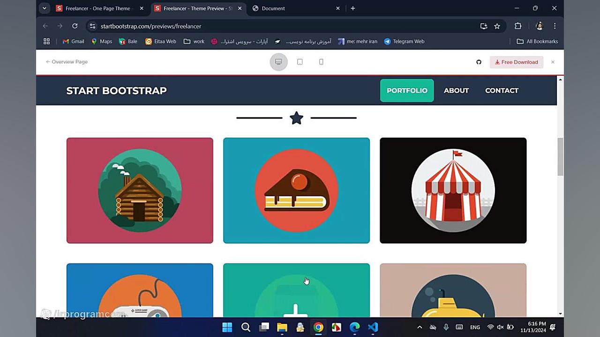This screenshot has height=337, width=600.
Task: Open the log cabin portfolio item
Action: pos(140,190)
